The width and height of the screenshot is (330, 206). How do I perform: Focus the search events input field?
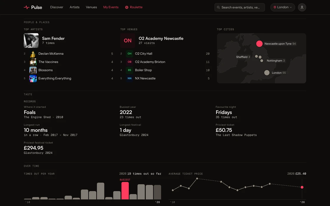coord(240,7)
